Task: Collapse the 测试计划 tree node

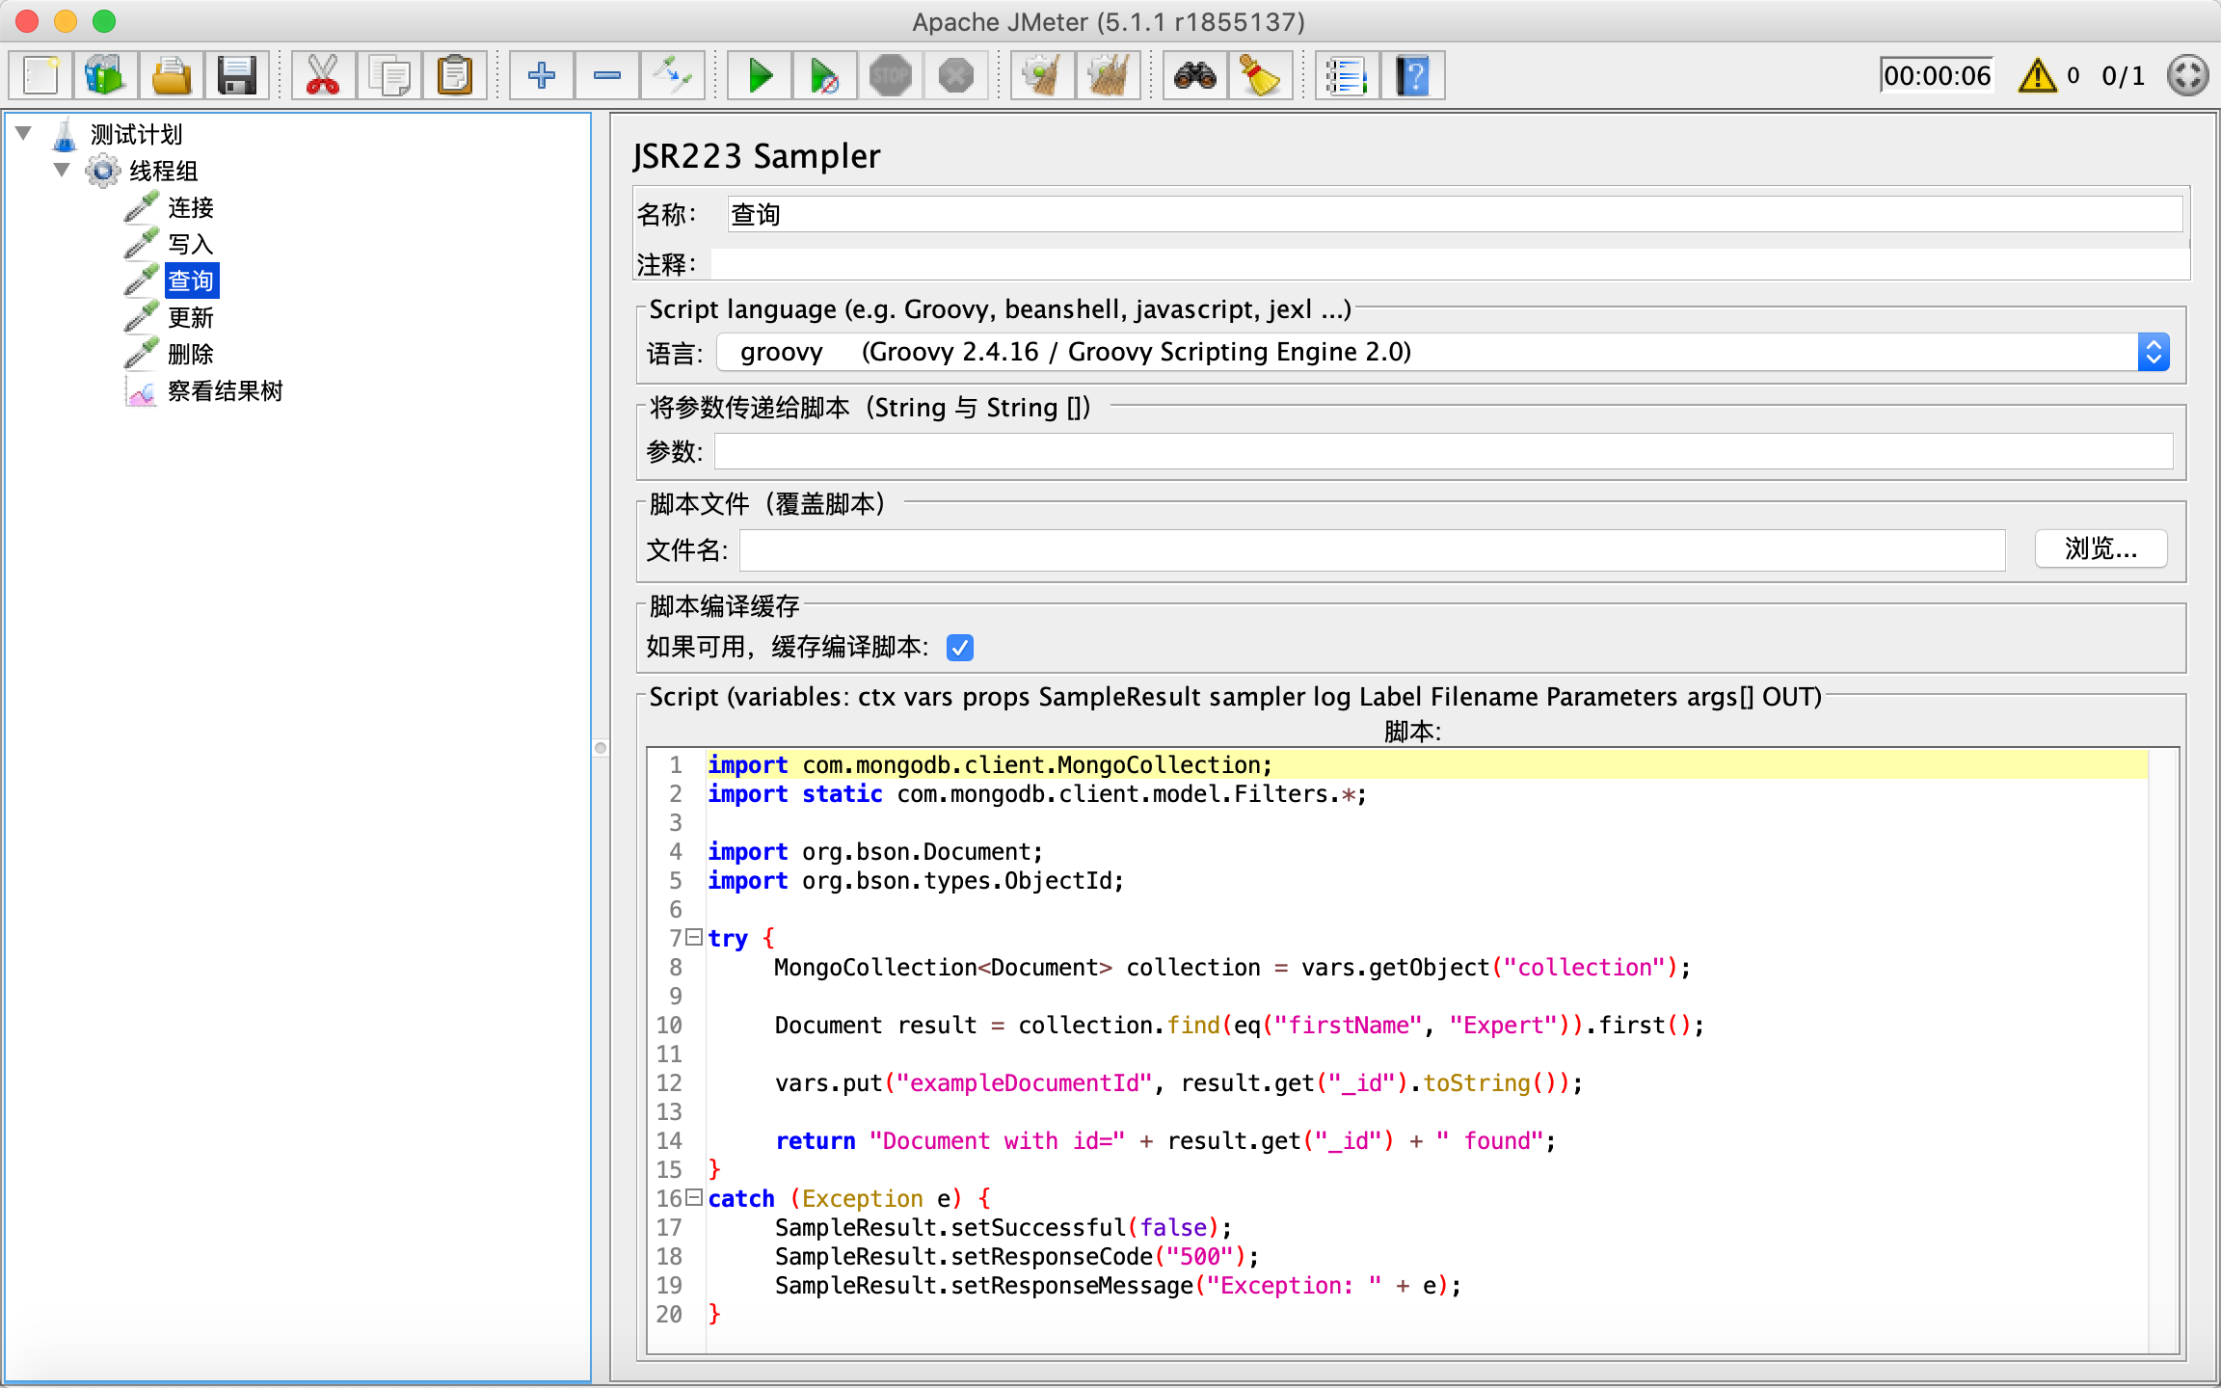Action: coord(23,134)
